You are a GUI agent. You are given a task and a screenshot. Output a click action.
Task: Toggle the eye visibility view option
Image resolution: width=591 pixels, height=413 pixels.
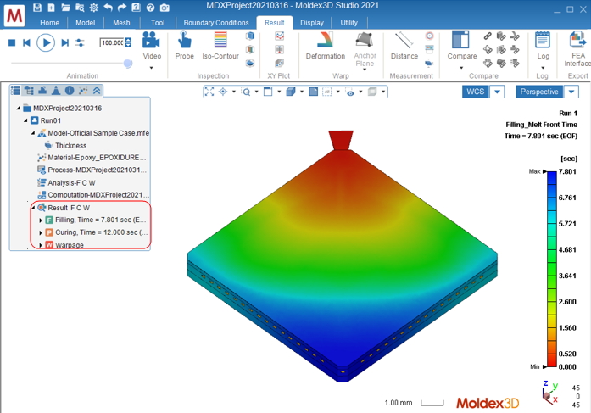pos(350,92)
